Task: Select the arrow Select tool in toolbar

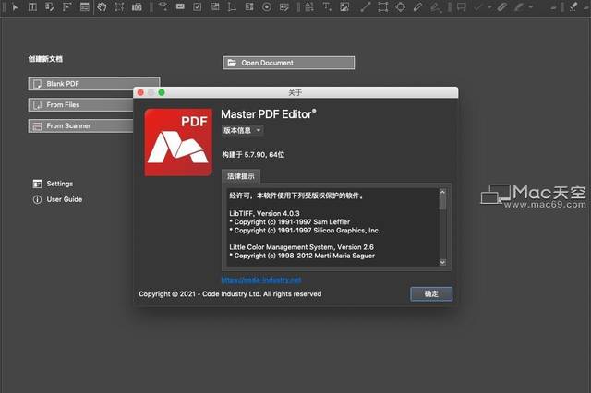Action: [15, 7]
